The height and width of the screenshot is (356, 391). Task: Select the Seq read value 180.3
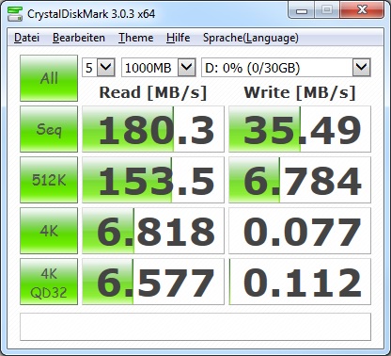[x=153, y=129]
